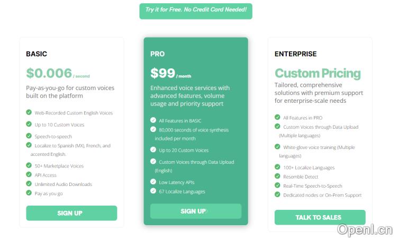
Task: Click the BASIC plan title
Action: point(37,54)
